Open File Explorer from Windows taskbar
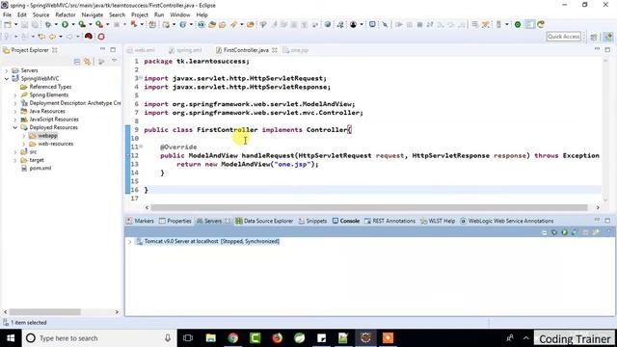 (x=210, y=338)
